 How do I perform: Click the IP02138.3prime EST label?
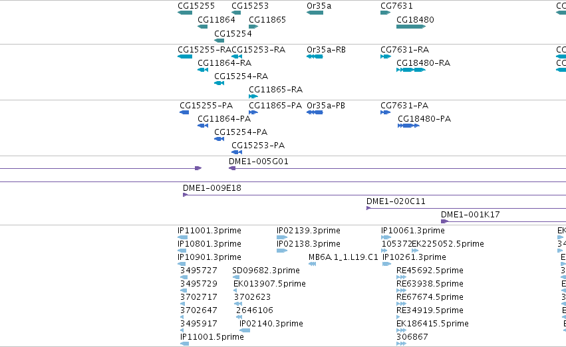tap(308, 244)
